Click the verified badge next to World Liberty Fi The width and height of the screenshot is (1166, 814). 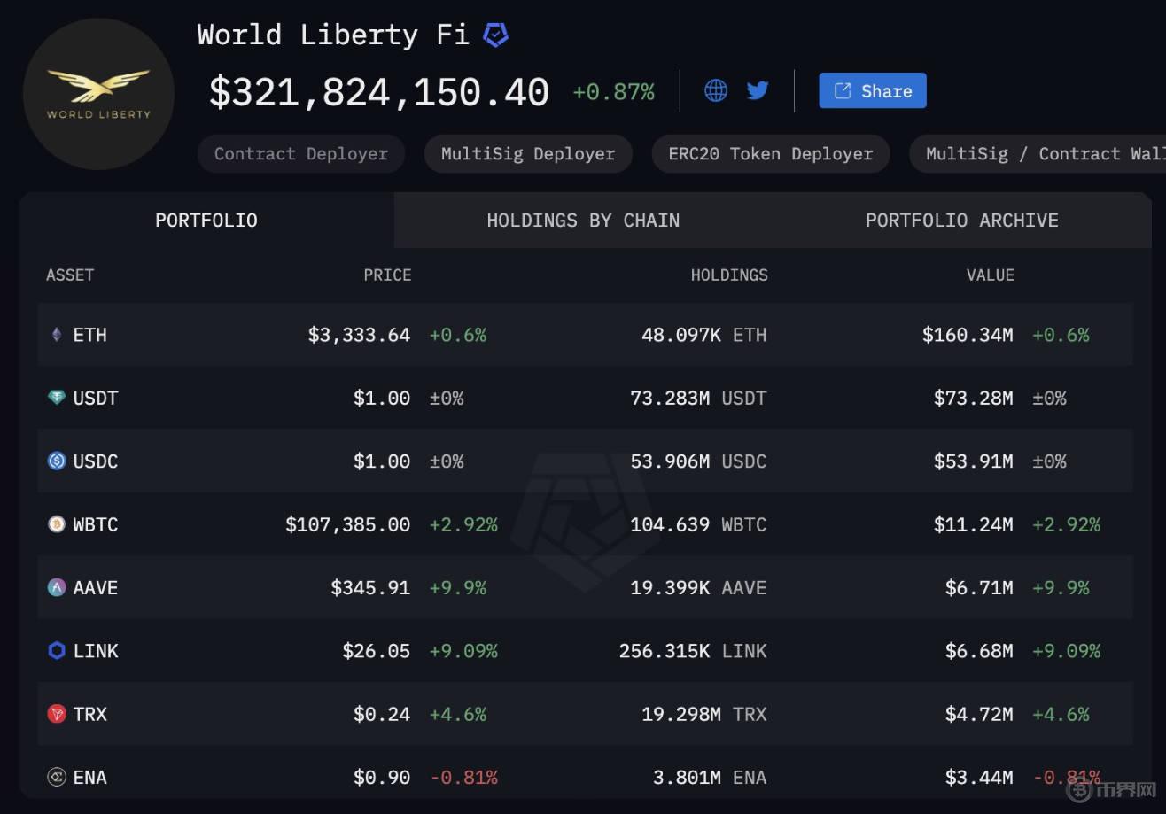tap(495, 35)
